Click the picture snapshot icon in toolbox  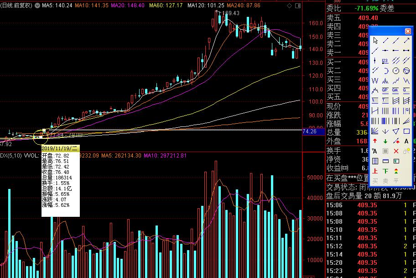click(x=396, y=161)
